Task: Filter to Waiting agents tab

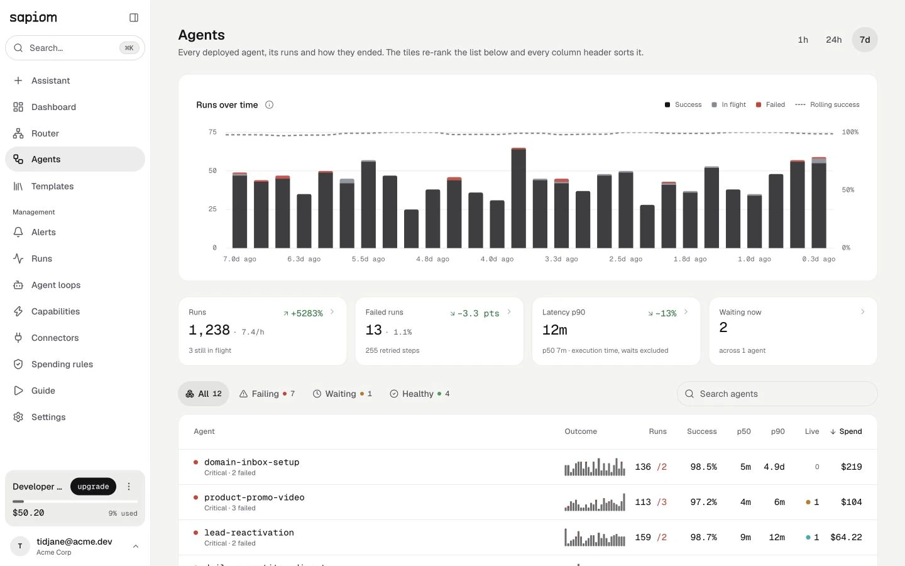Action: tap(343, 394)
